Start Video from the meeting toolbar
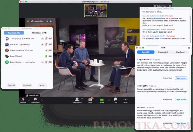 [35, 100]
